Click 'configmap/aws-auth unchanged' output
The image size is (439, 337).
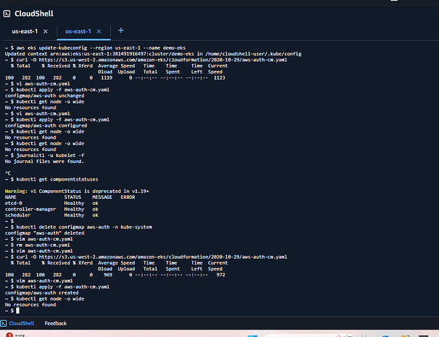[45, 96]
